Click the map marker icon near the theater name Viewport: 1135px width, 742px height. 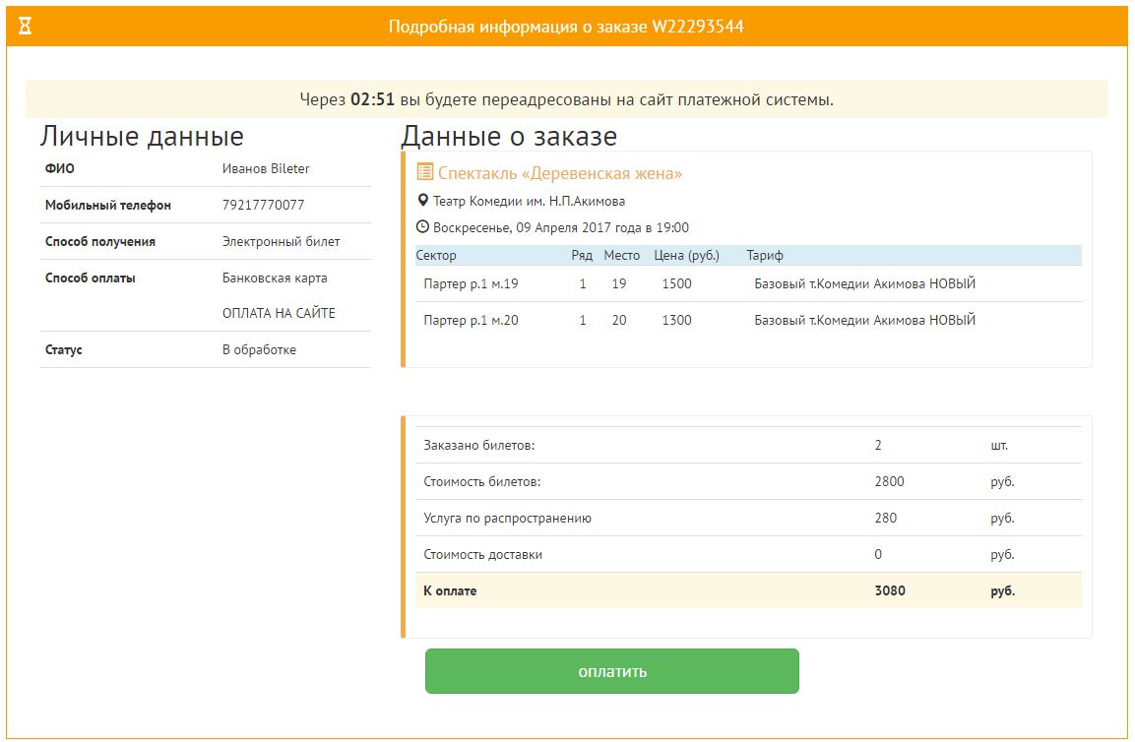point(423,201)
